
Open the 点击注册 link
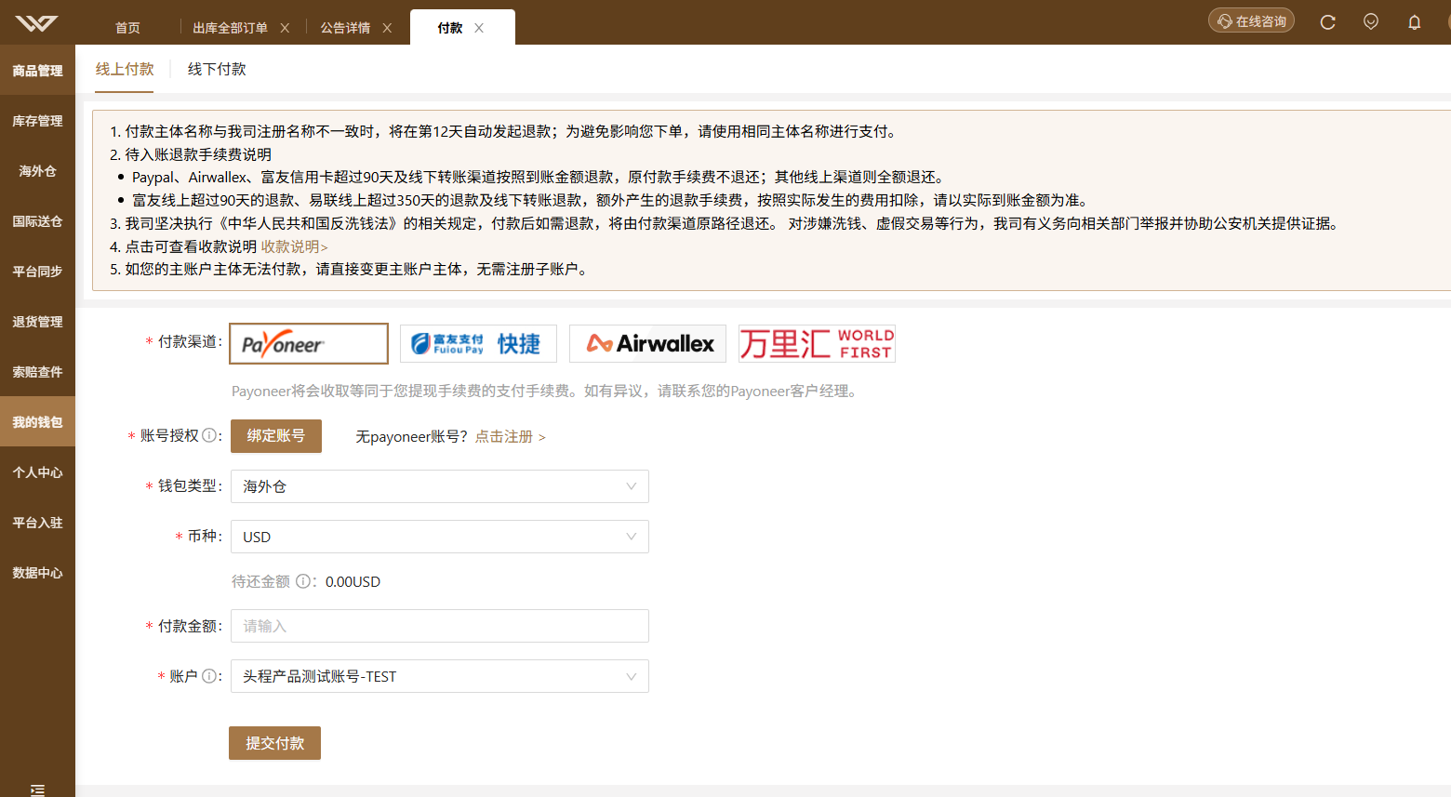click(510, 436)
